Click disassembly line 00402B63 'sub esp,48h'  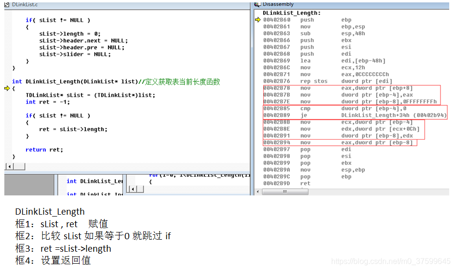pos(314,33)
